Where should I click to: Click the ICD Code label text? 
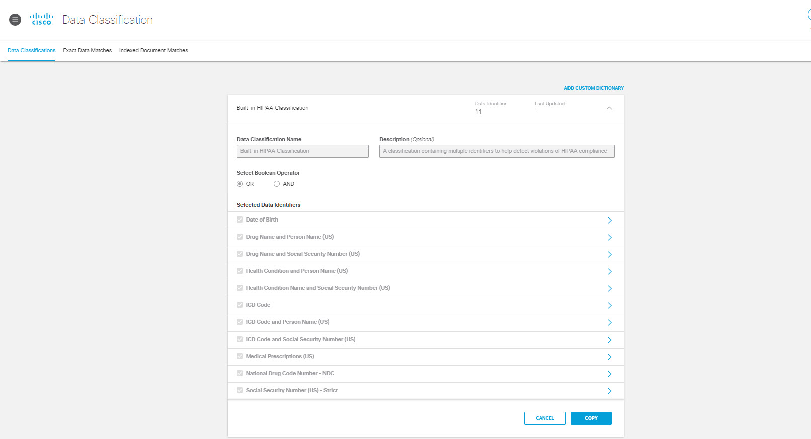(x=258, y=305)
